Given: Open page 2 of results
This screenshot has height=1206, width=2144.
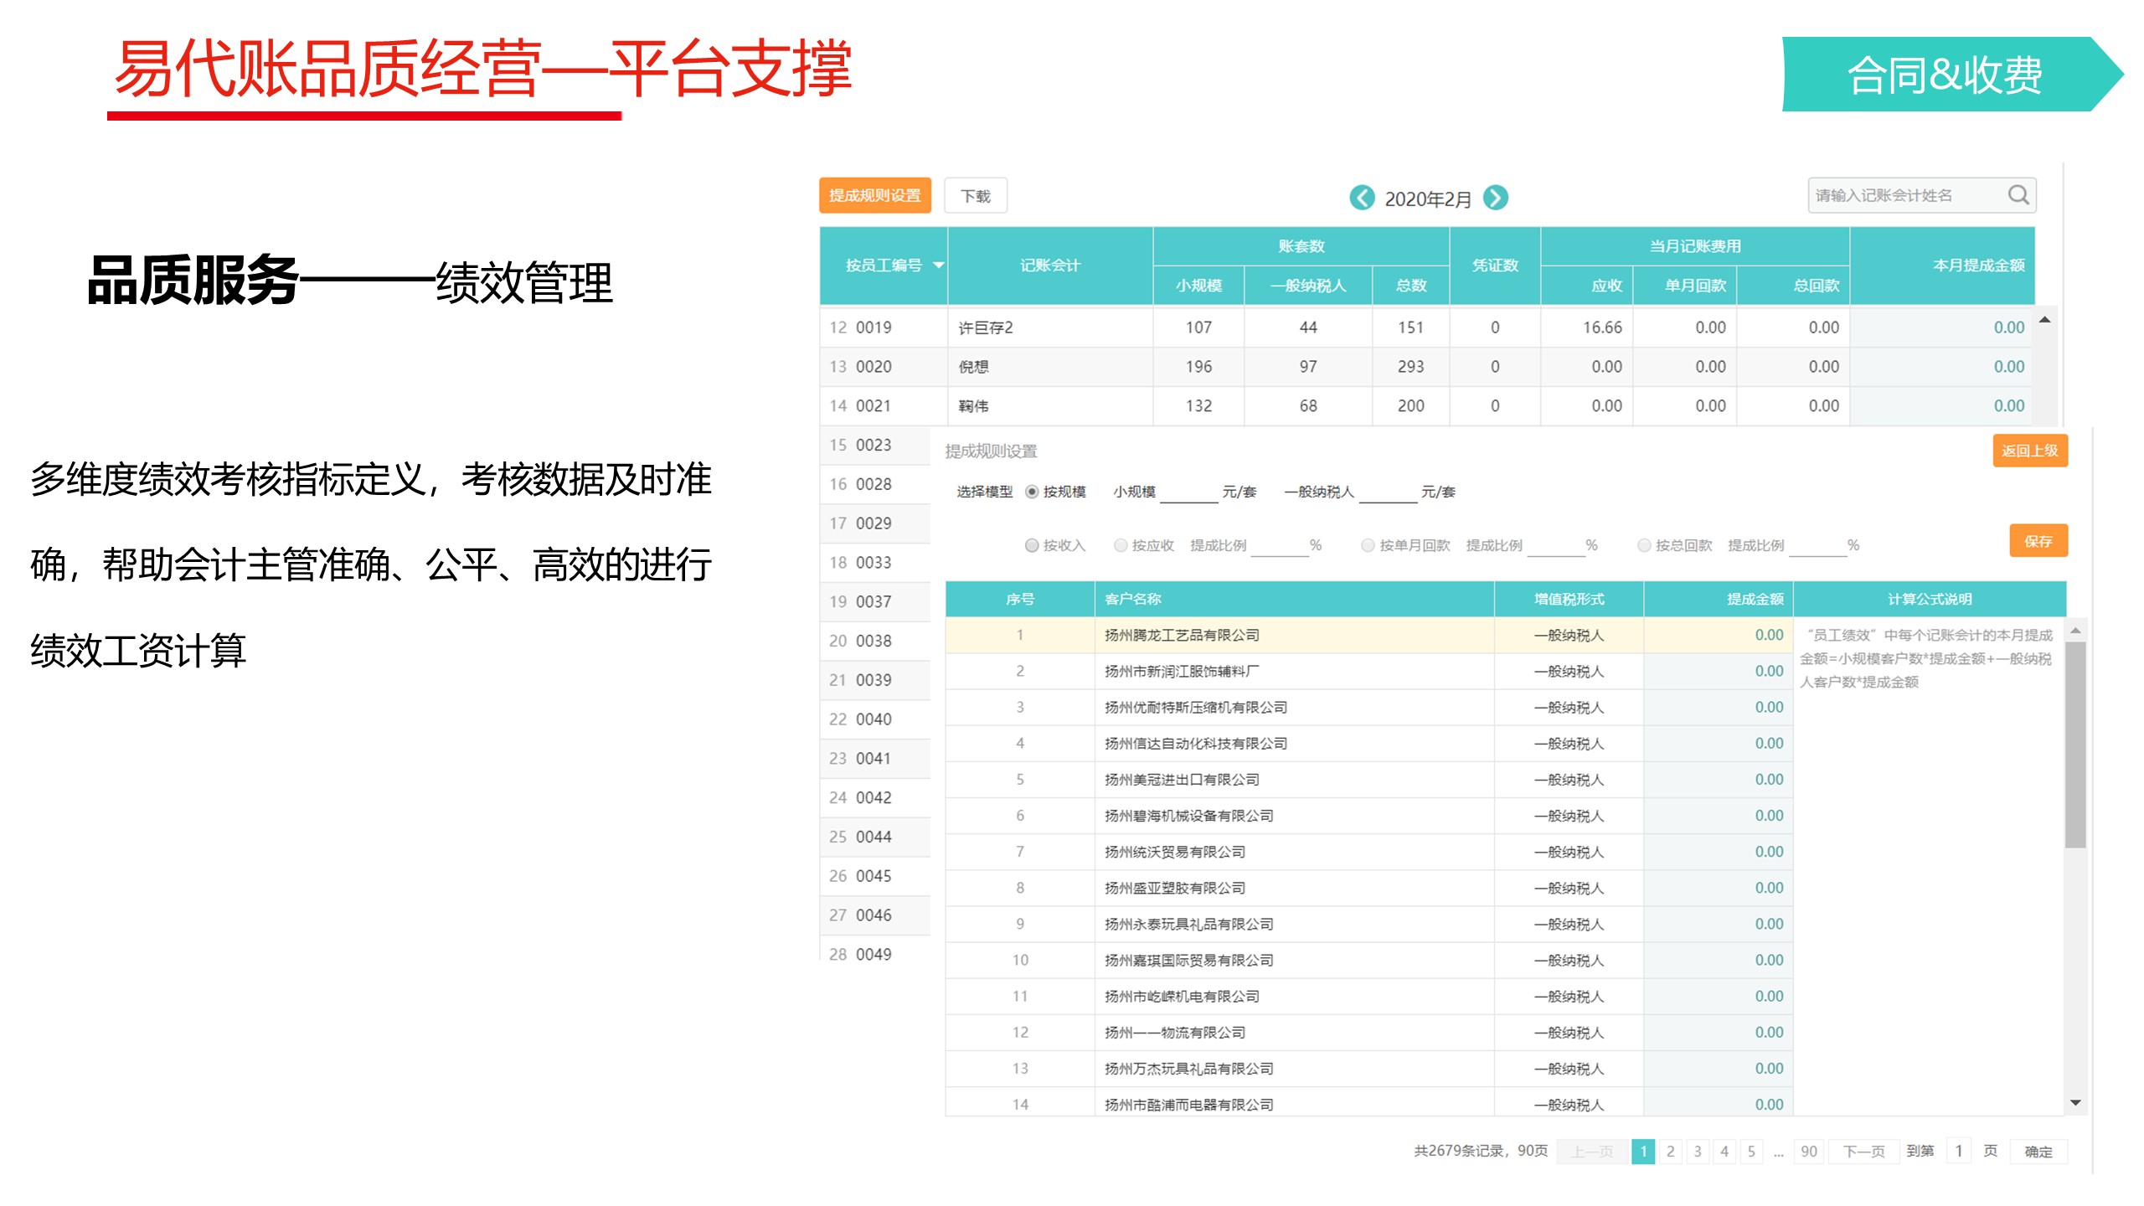Looking at the screenshot, I should [x=1671, y=1152].
